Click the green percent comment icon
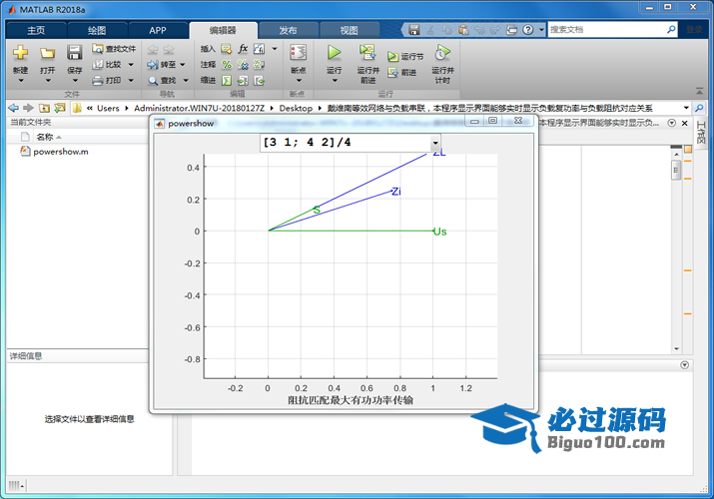 tap(227, 65)
